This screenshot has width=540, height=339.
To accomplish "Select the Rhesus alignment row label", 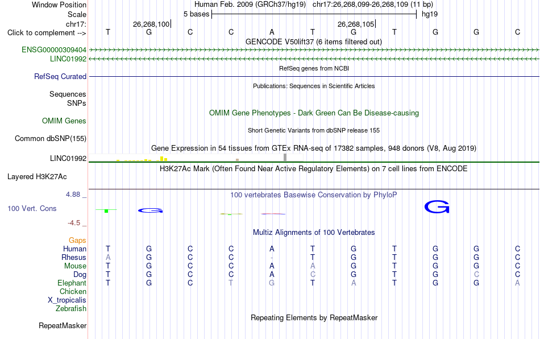I will 74,257.
